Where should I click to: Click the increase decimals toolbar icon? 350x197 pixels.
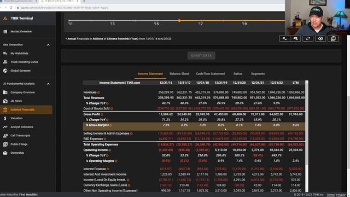tap(295, 38)
